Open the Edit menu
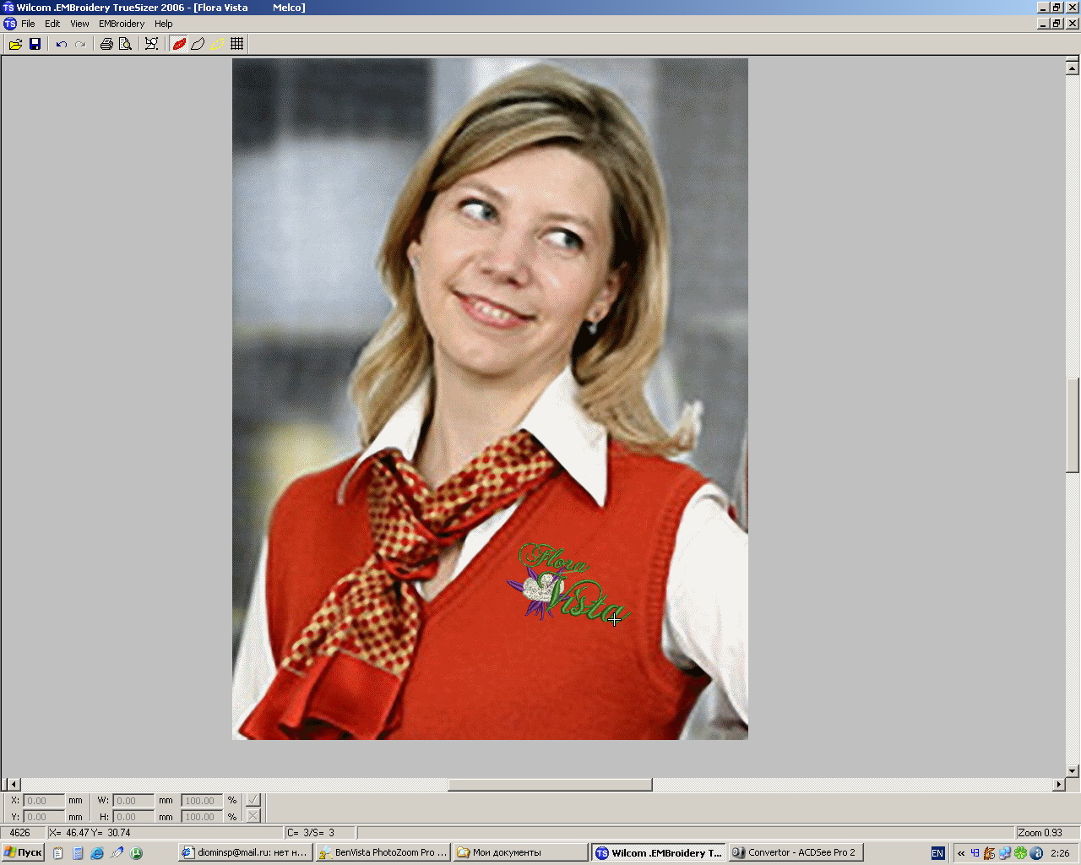 pyautogui.click(x=52, y=24)
